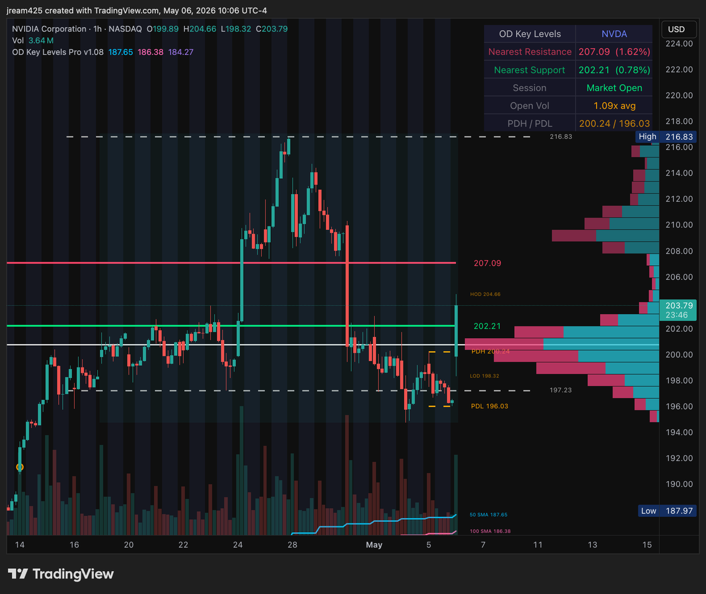Screen dimensions: 706x594
Task: Click the 187.65 blue legend value
Action: pos(121,52)
